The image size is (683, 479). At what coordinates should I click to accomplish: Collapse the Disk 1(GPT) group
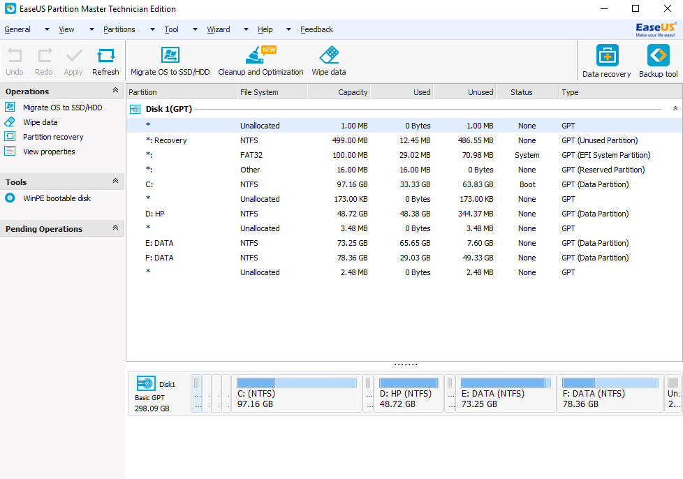click(675, 108)
